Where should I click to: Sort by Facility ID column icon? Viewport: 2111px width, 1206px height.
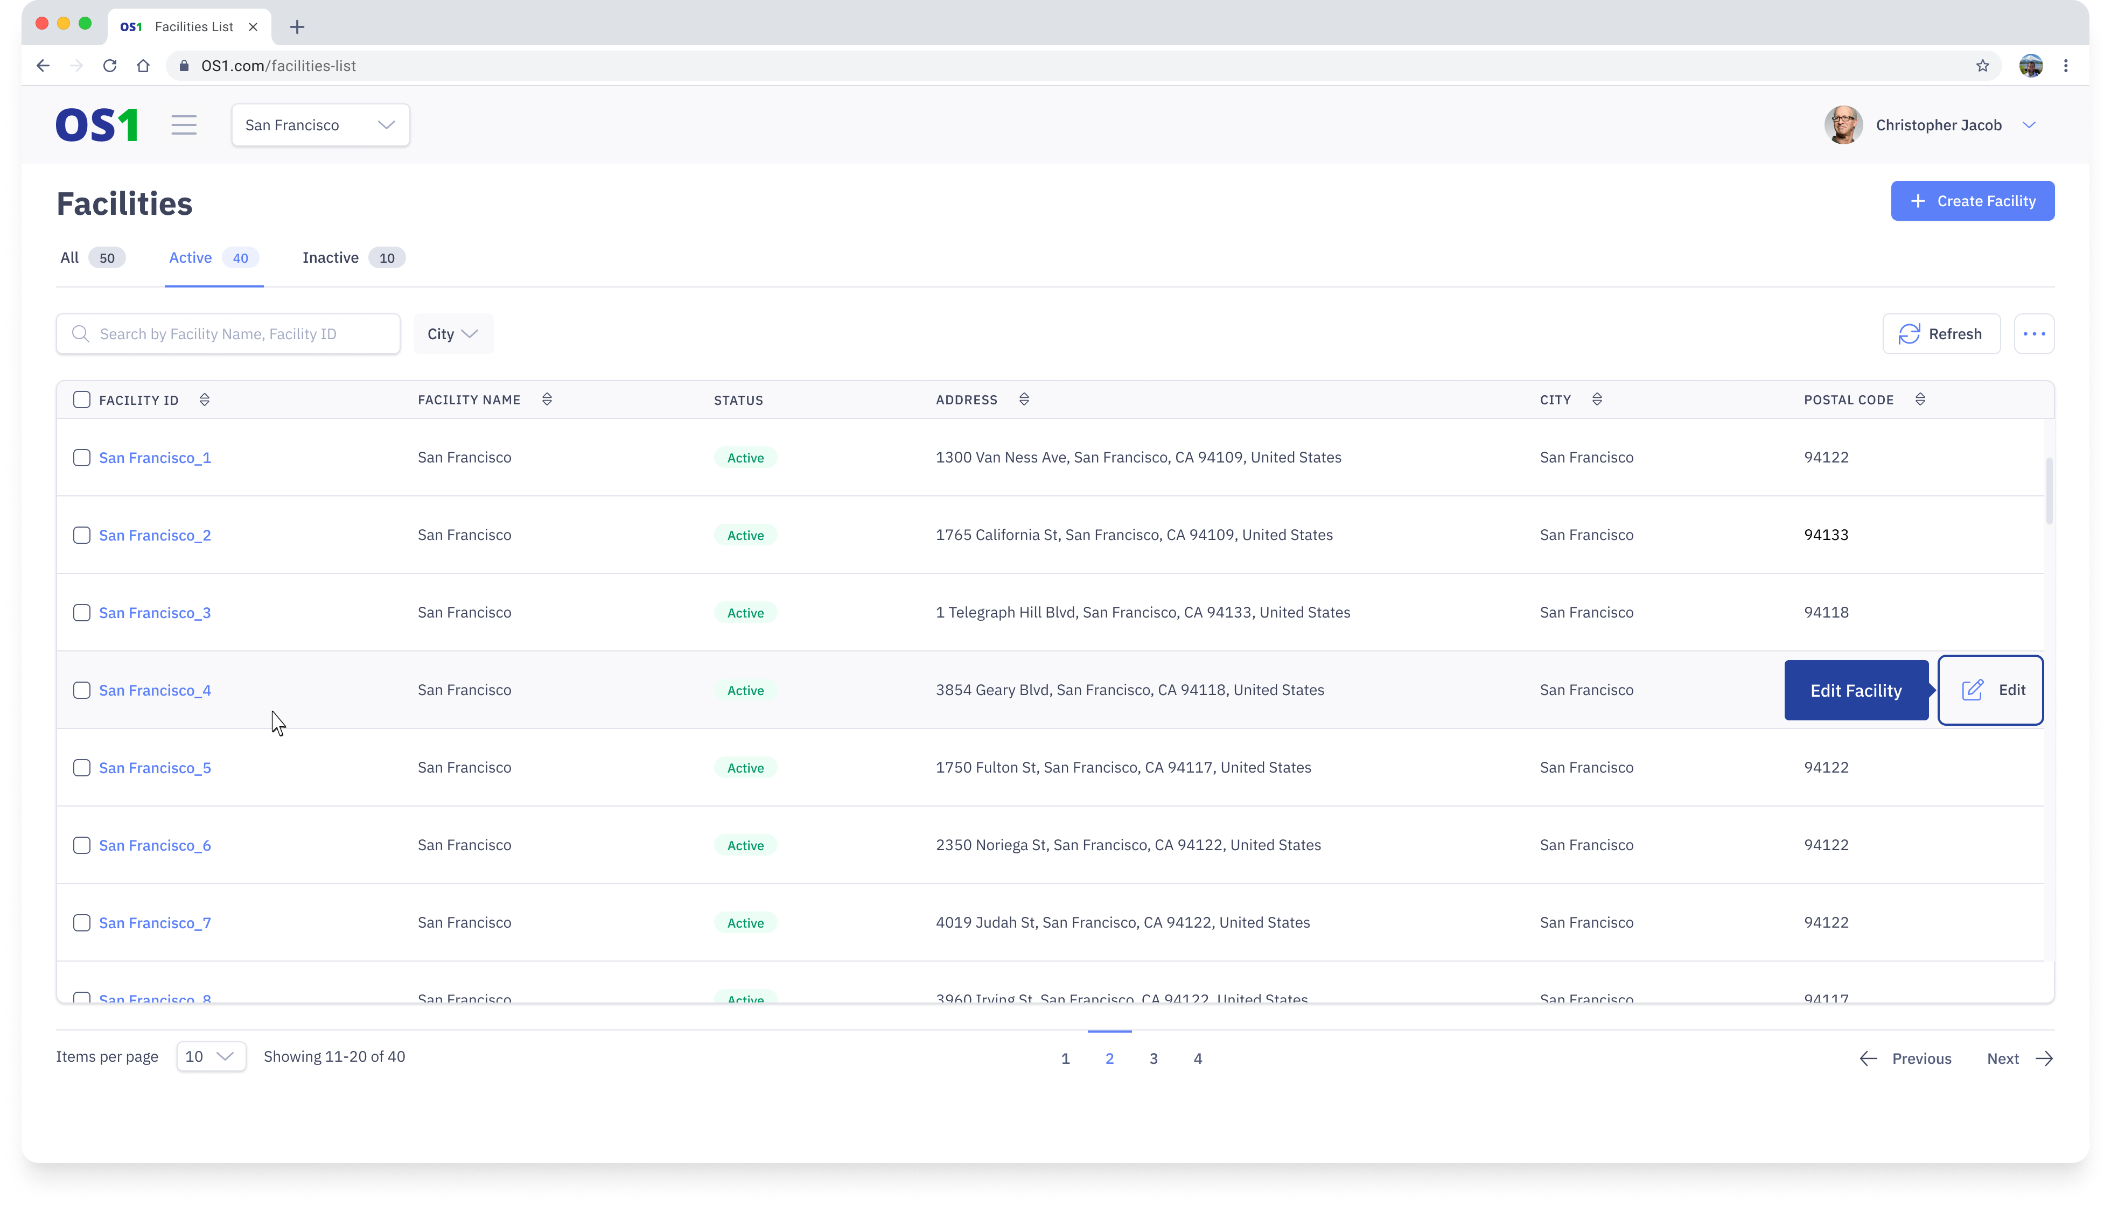pyautogui.click(x=205, y=400)
